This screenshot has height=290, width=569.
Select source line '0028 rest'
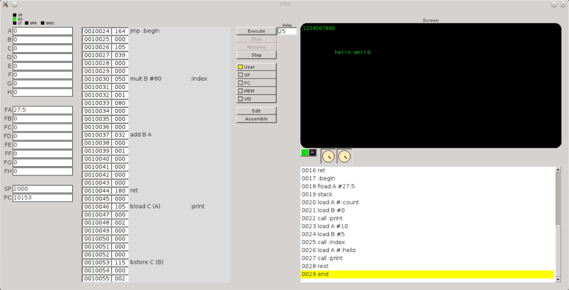coord(427,266)
